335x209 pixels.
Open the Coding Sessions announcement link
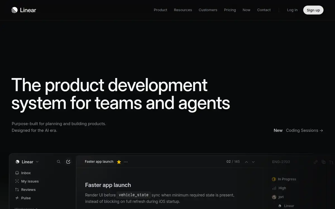(x=304, y=130)
